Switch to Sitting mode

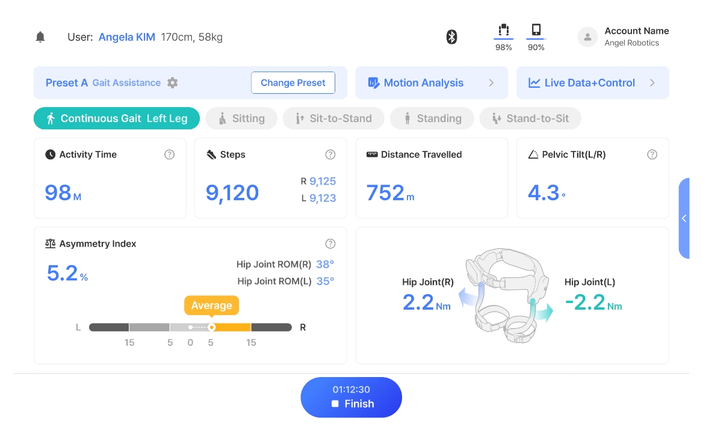click(241, 118)
